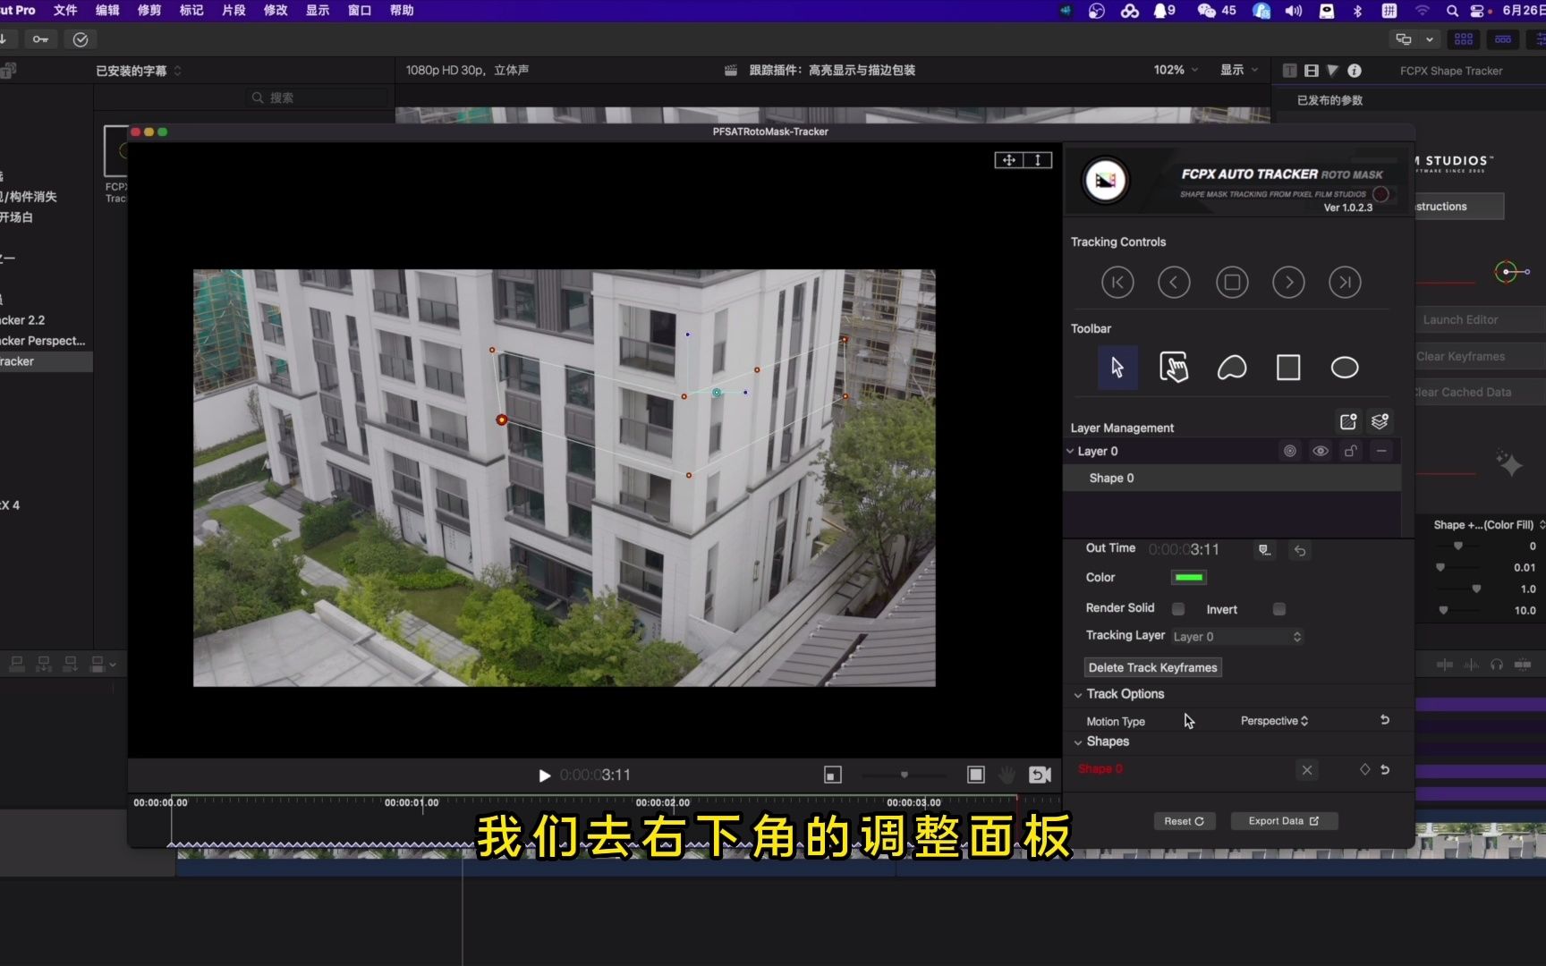Enable the Invert checkbox

tap(1278, 608)
